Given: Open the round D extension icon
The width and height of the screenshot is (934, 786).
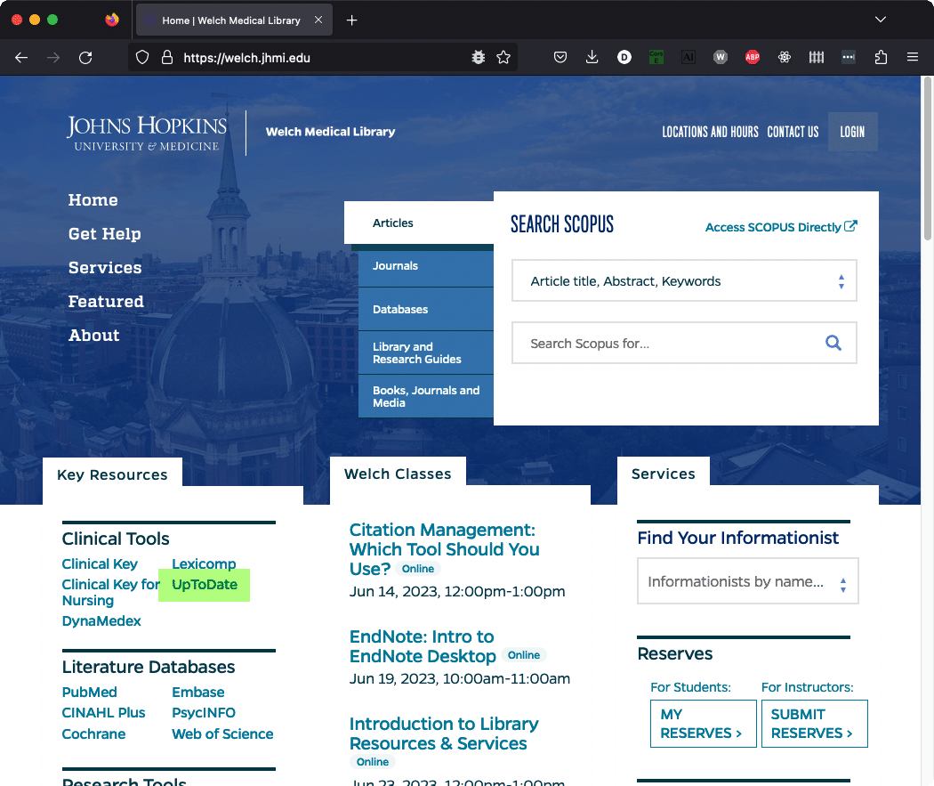Looking at the screenshot, I should click(x=624, y=58).
